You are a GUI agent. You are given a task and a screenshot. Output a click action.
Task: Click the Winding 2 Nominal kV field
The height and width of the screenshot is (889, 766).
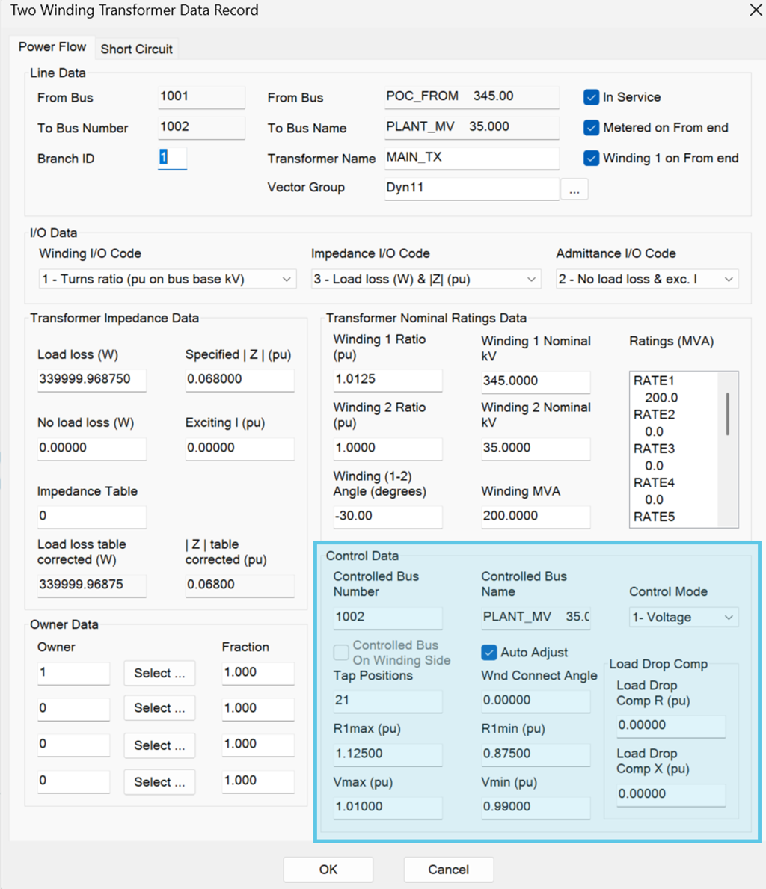(x=536, y=449)
